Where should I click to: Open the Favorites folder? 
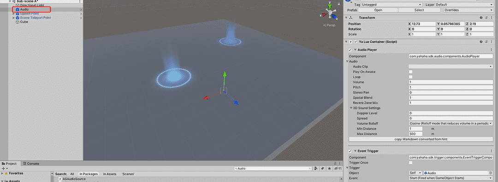[x=16, y=173]
